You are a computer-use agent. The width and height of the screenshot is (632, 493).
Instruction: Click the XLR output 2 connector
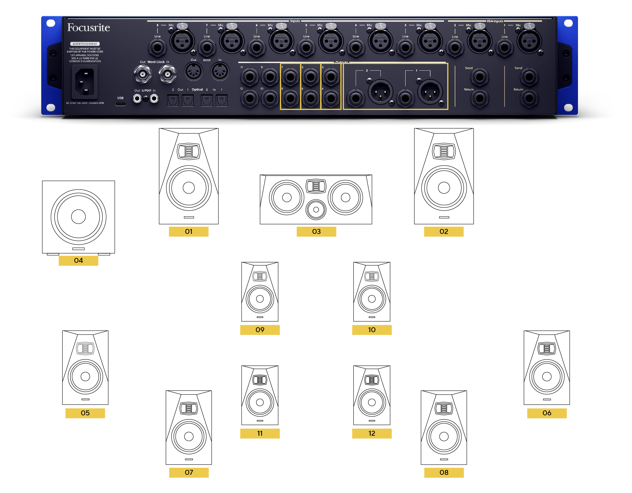(380, 92)
